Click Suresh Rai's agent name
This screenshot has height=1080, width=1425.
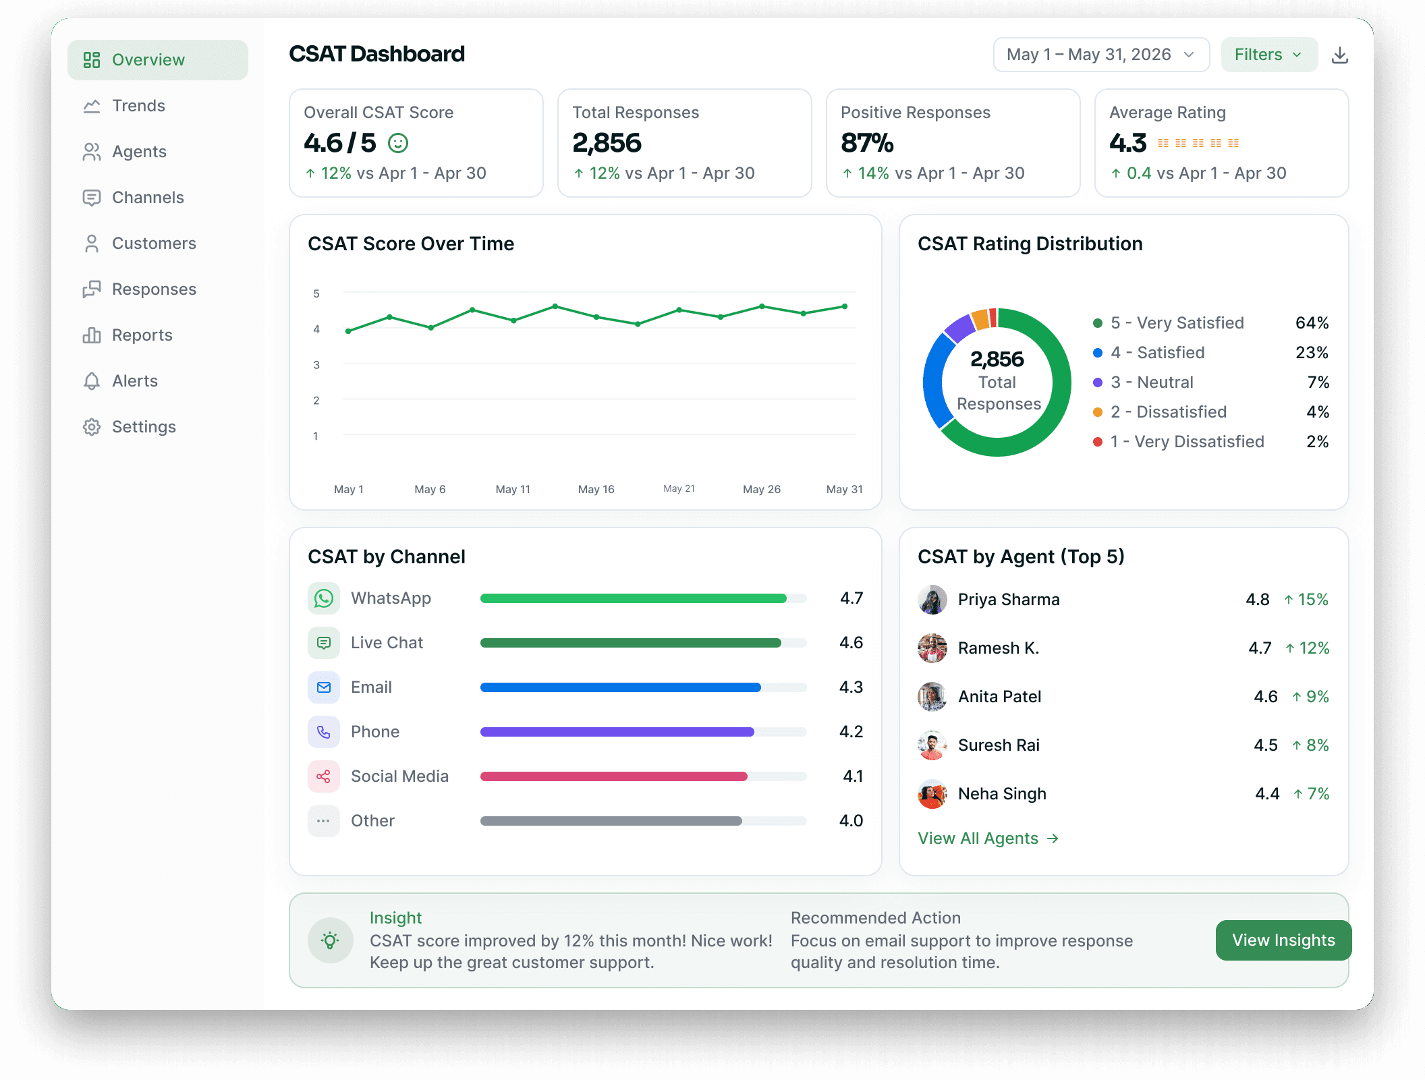[999, 745]
